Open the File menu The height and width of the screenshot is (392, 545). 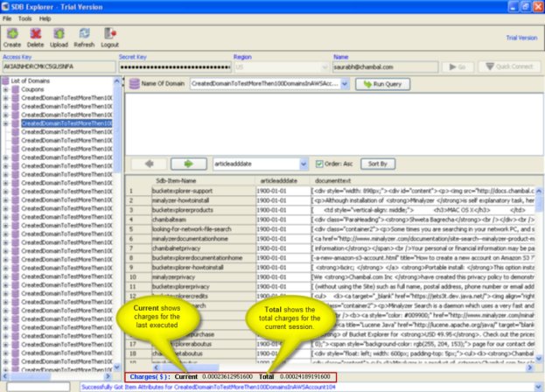click(x=7, y=18)
